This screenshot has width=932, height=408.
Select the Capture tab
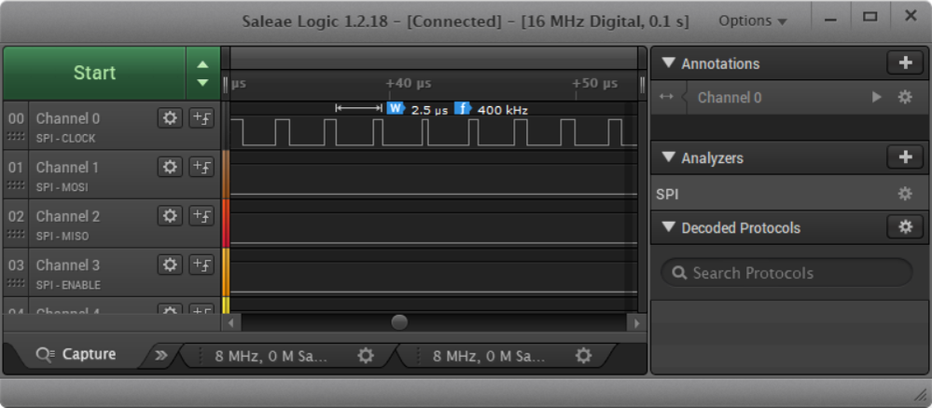point(76,355)
